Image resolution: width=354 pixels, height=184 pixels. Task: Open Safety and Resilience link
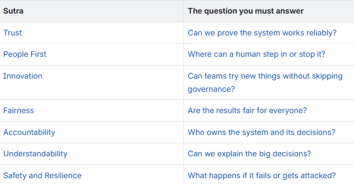click(x=42, y=175)
